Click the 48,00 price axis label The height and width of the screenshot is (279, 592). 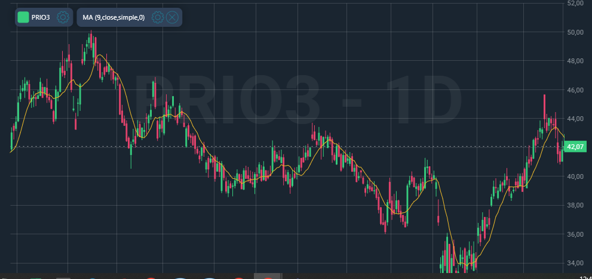tap(575, 61)
